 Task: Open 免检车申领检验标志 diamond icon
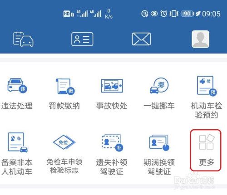[x=64, y=142]
